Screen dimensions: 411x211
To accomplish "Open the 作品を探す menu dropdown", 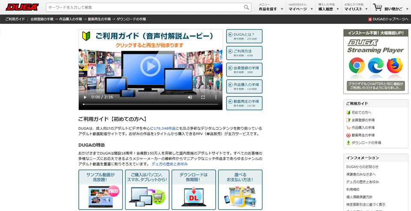I will pos(271,7).
